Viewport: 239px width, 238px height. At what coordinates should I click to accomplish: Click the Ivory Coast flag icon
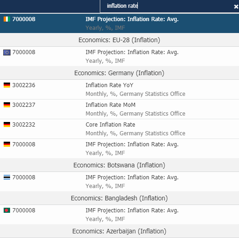pos(7,19)
